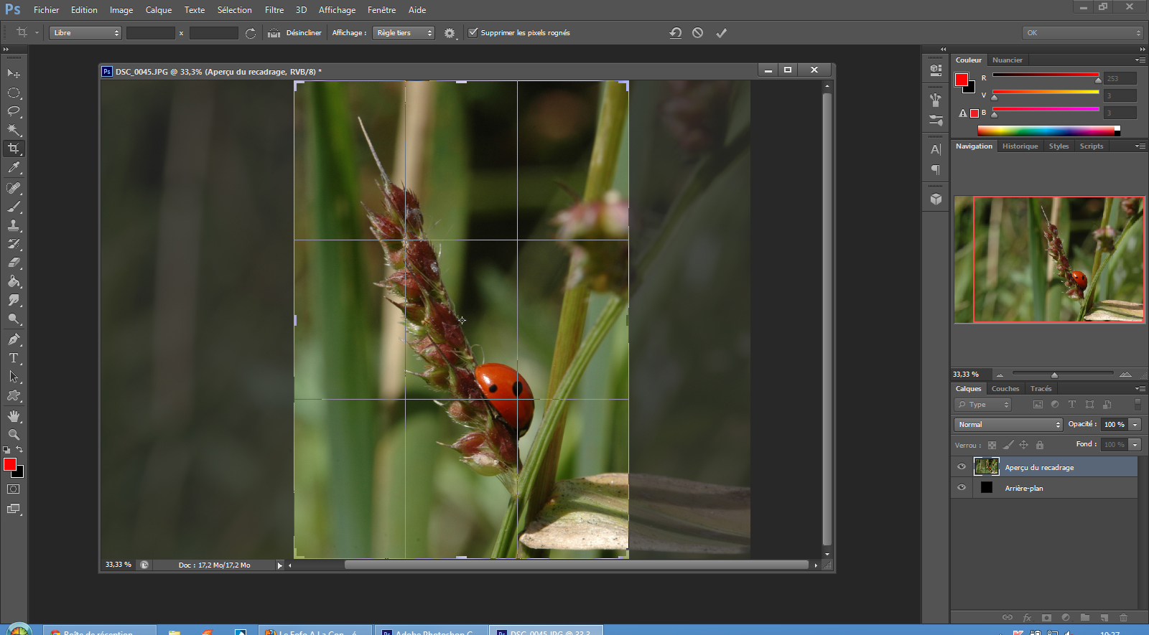Toggle lock transparent pixels
The width and height of the screenshot is (1149, 635).
coord(992,445)
